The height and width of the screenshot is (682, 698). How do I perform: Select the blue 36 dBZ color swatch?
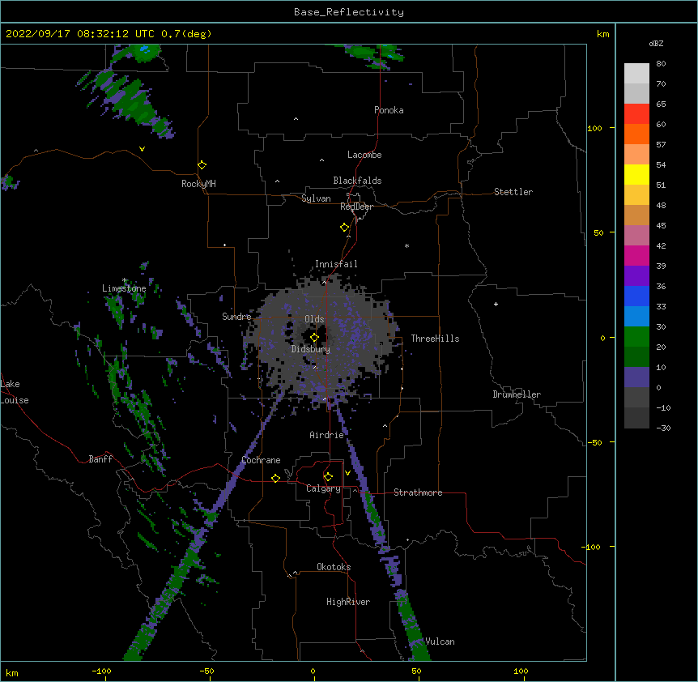[636, 296]
